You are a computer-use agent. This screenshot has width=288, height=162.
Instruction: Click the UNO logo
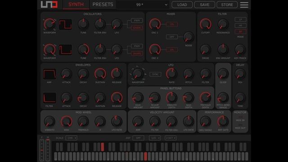click(49, 4)
